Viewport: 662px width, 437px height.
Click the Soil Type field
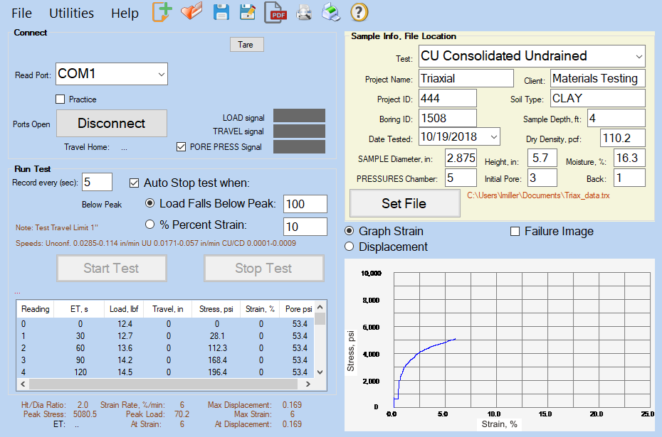[597, 98]
